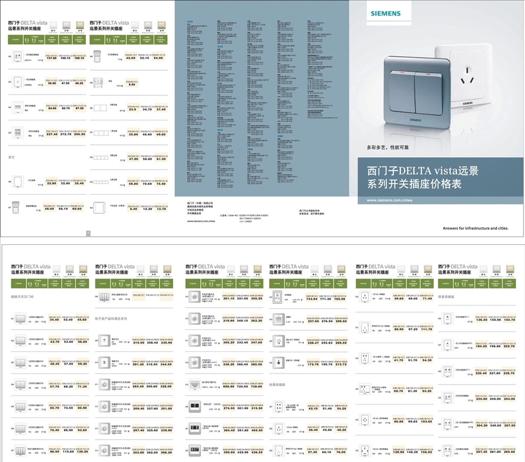The height and width of the screenshot is (462, 525).
Task: Click the price 213.72
Action: pyautogui.click(x=341, y=365)
